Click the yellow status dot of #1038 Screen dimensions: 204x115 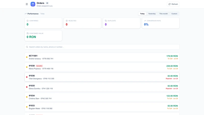tap(27, 67)
